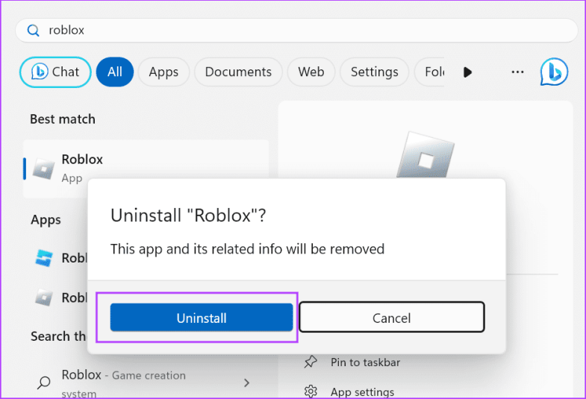This screenshot has width=586, height=399.
Task: Filter results by Settings
Action: [x=374, y=72]
